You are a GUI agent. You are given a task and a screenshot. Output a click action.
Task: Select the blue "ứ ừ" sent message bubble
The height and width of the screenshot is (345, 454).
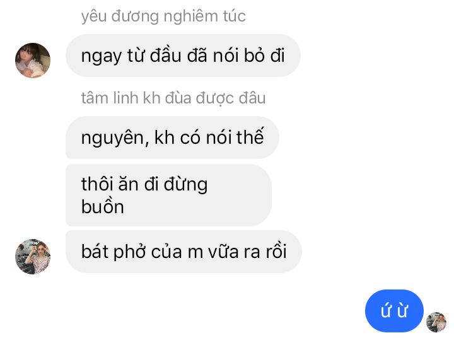click(394, 310)
